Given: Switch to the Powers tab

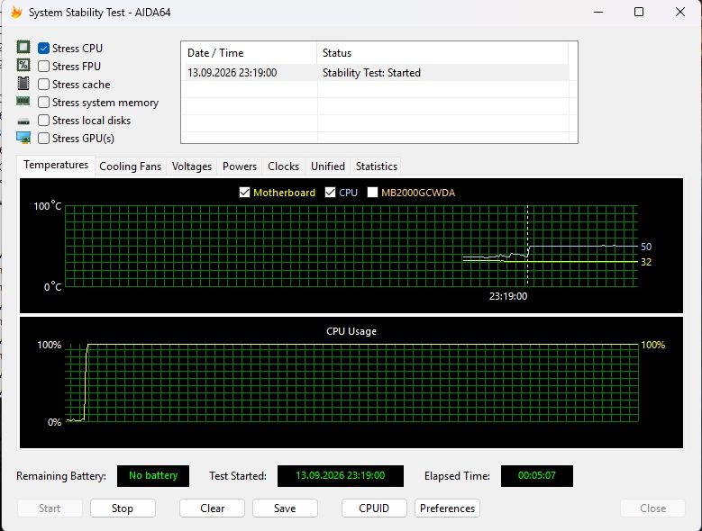Looking at the screenshot, I should point(240,166).
